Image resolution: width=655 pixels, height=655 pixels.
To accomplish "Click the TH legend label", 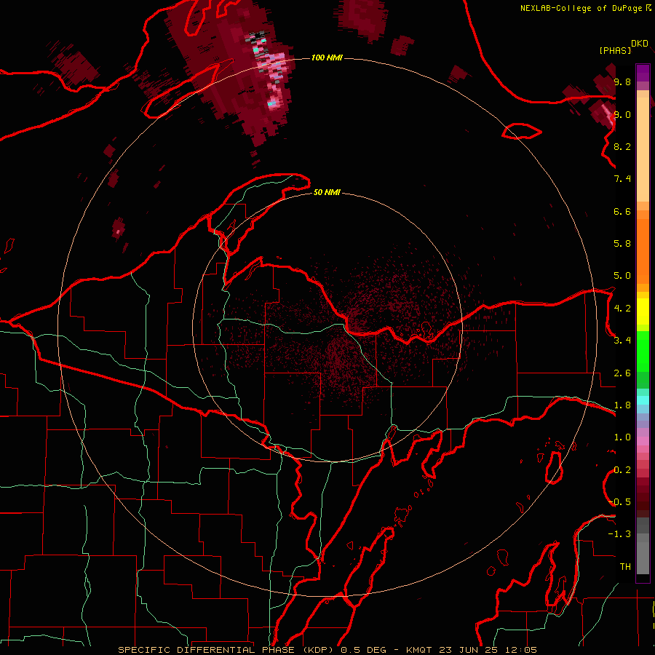I will [x=625, y=567].
